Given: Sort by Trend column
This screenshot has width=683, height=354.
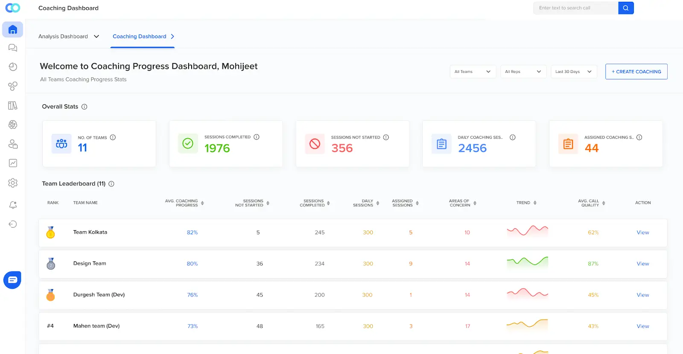Looking at the screenshot, I should [x=535, y=203].
